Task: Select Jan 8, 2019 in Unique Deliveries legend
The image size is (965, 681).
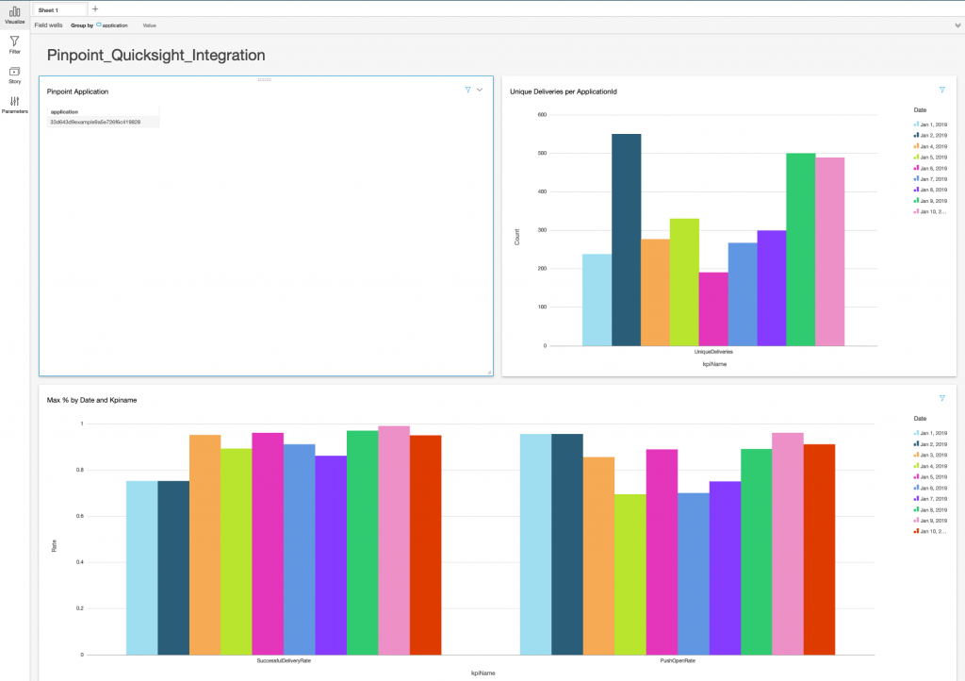Action: [930, 190]
